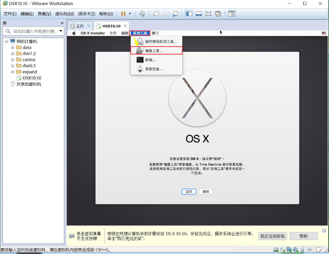Choose 终端… from the menu
This screenshot has width=329, height=254.
[x=156, y=60]
